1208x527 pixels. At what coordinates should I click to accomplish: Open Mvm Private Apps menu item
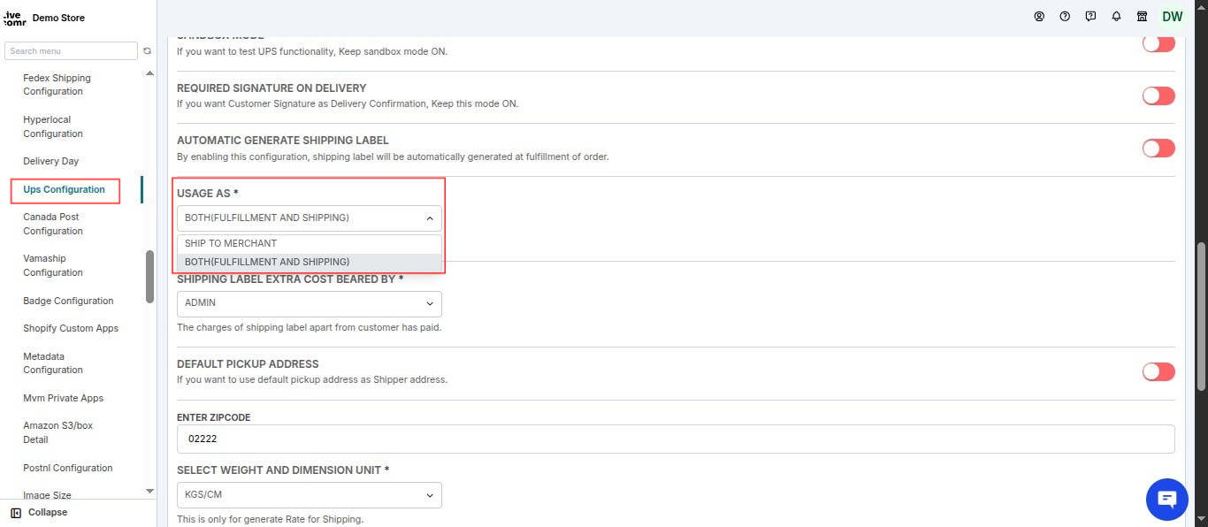click(63, 398)
